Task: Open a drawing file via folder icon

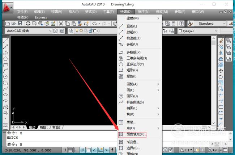Action: tap(14, 24)
